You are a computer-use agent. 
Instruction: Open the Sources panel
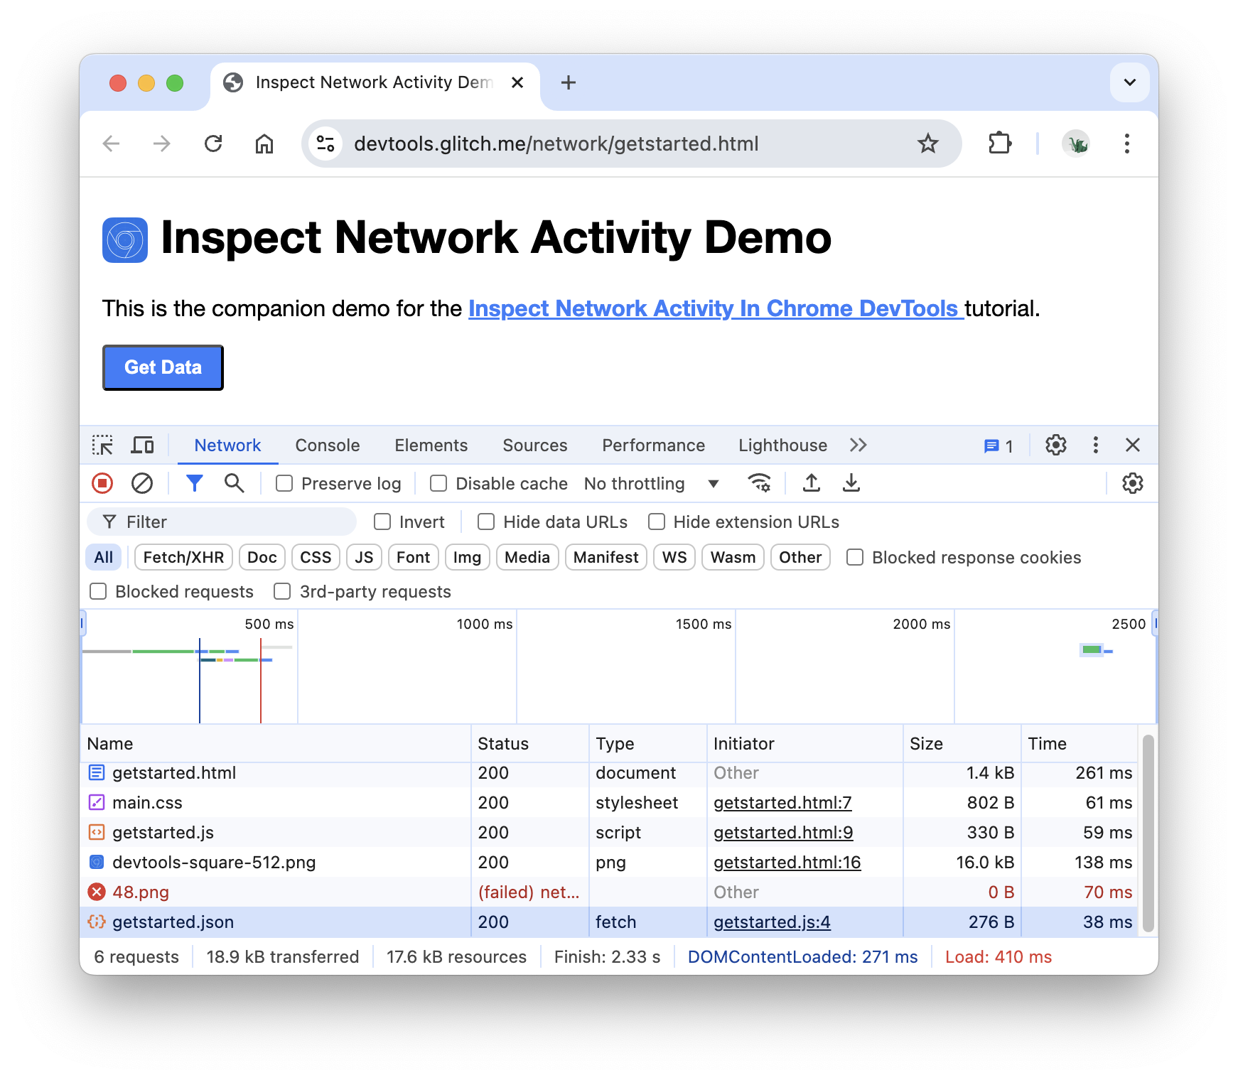coord(534,445)
